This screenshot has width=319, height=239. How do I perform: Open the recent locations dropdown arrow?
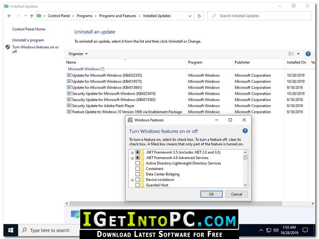pyautogui.click(x=25, y=16)
